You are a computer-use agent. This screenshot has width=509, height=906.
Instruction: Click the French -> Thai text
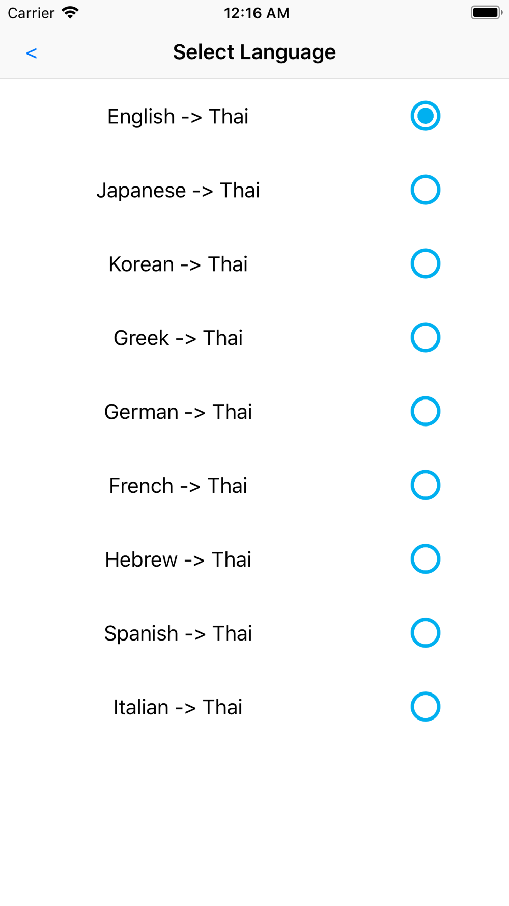178,486
